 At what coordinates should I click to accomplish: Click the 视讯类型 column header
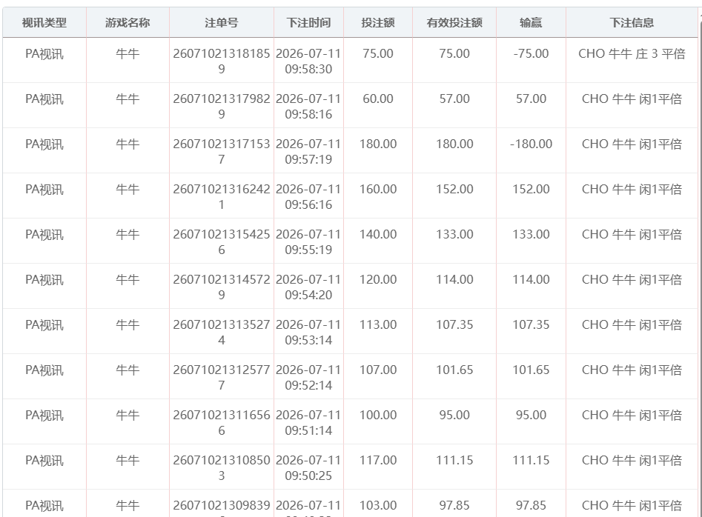pos(44,22)
